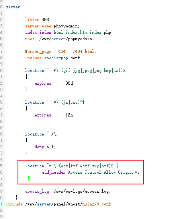Click '12h;' expires value

tap(70, 115)
